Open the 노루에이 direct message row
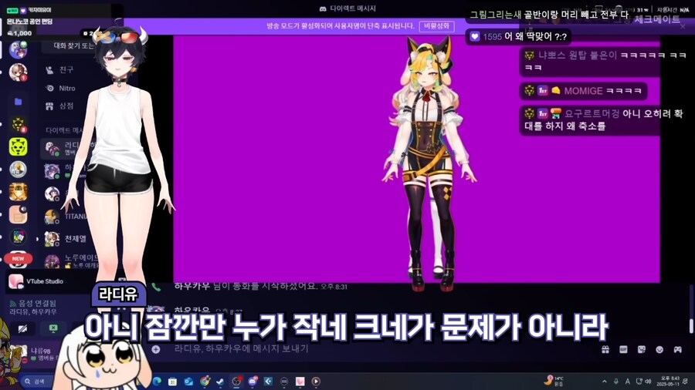 (x=69, y=261)
